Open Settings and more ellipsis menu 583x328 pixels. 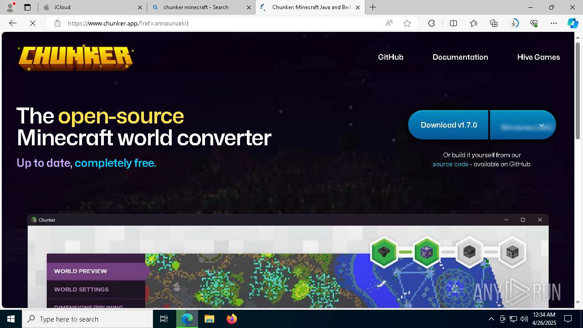click(554, 23)
